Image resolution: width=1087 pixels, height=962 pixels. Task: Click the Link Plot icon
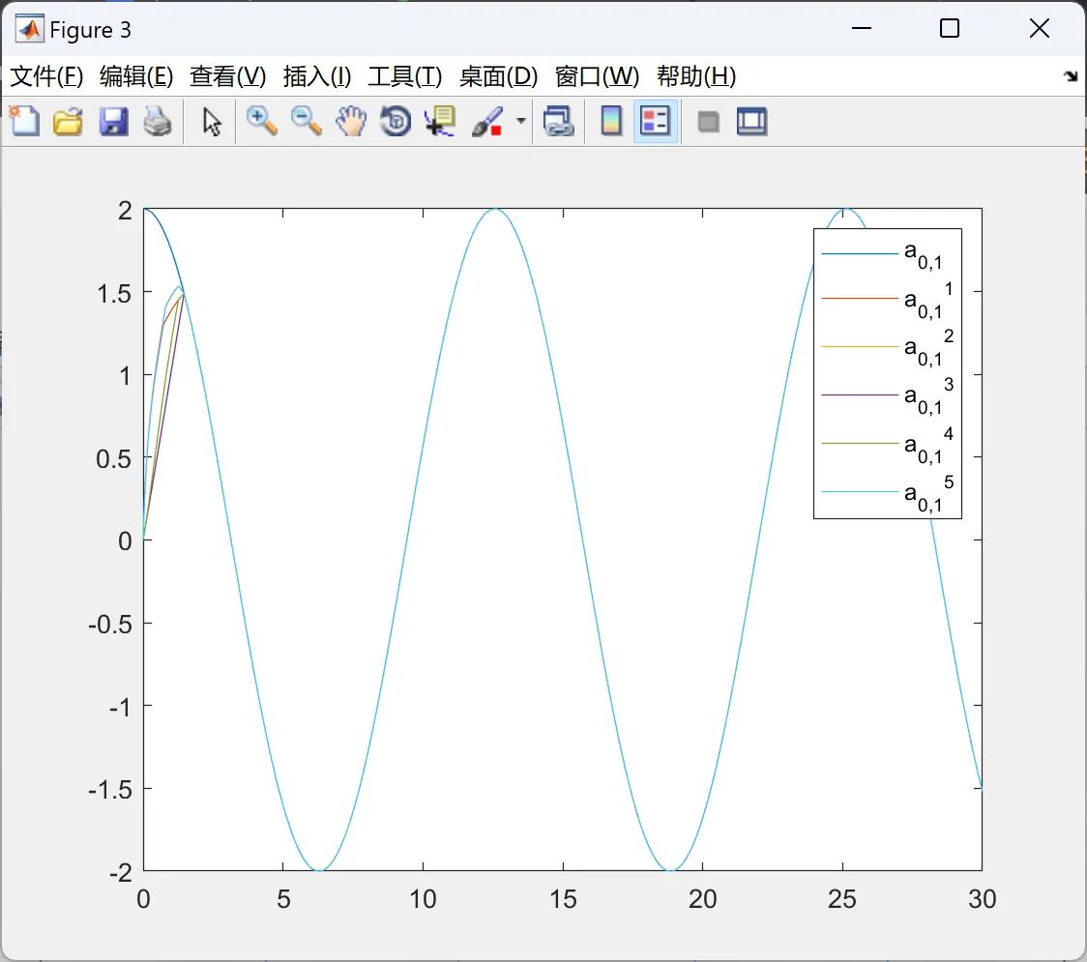[559, 121]
